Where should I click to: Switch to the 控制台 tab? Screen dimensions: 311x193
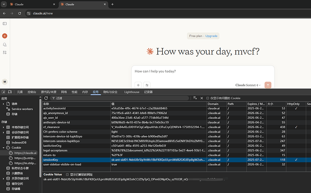(x=32, y=92)
